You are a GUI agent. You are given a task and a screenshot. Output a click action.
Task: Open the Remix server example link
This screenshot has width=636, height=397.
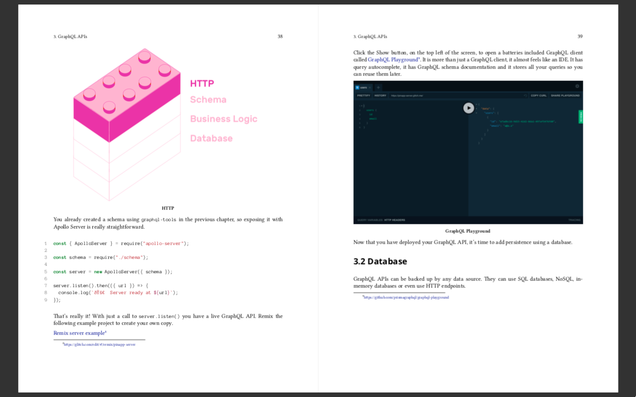pos(79,333)
